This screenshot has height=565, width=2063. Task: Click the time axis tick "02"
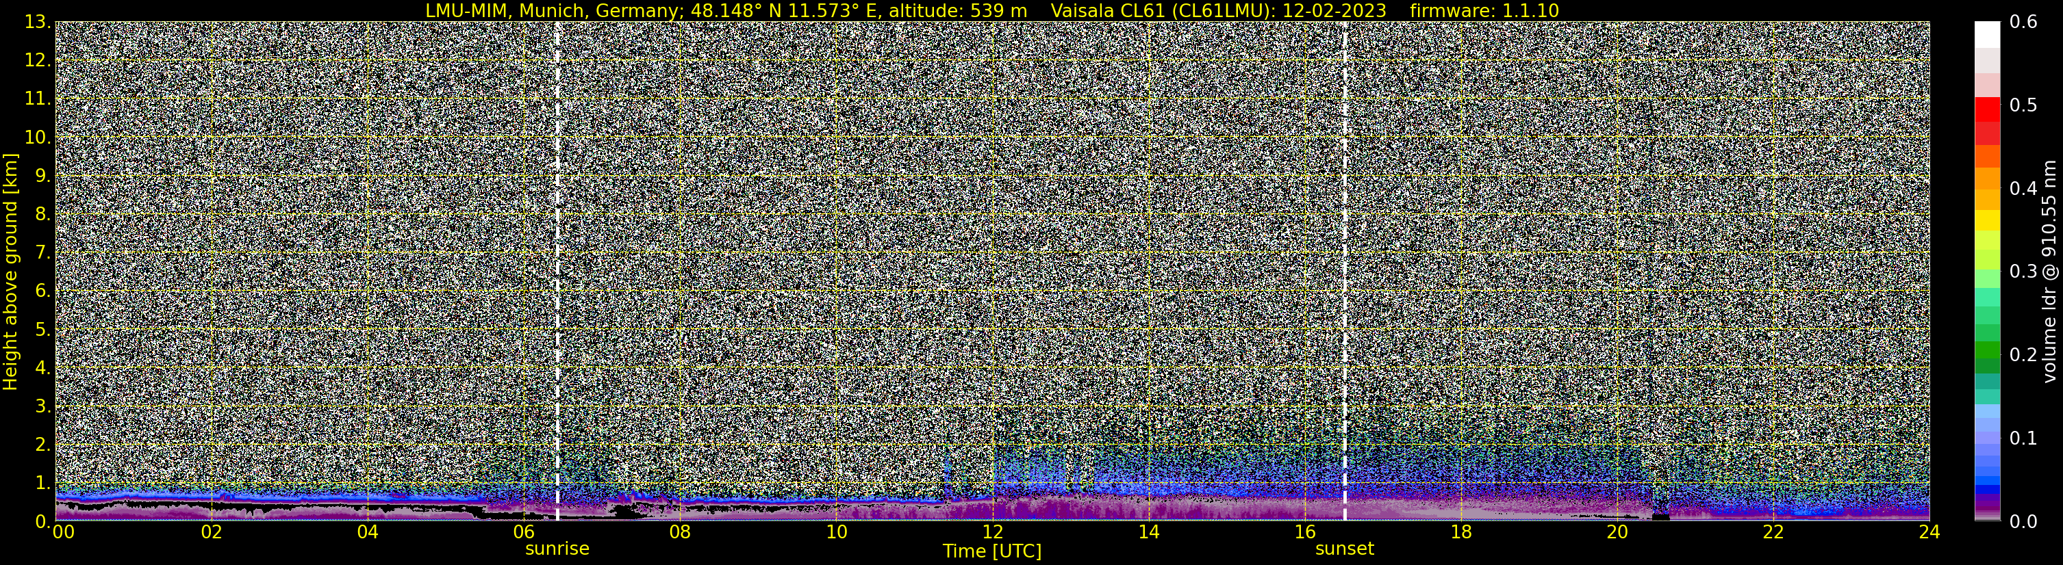212,532
